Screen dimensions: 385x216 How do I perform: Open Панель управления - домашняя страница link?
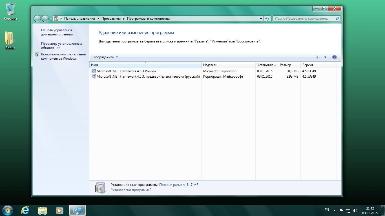57,32
